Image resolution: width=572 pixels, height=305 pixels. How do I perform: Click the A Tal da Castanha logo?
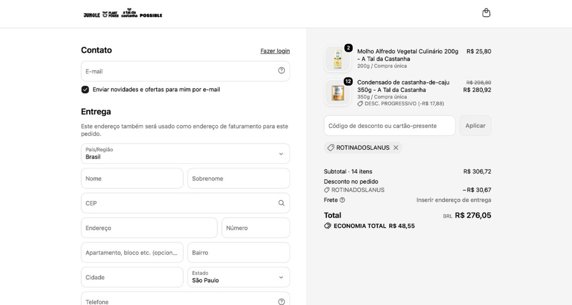tap(129, 13)
